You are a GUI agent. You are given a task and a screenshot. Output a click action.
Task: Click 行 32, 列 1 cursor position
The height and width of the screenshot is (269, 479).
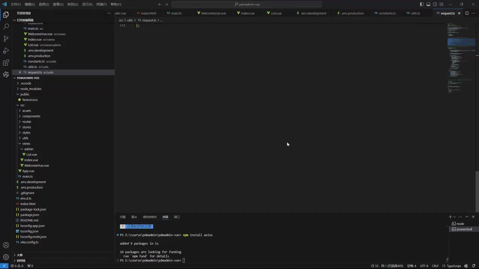click(387, 266)
